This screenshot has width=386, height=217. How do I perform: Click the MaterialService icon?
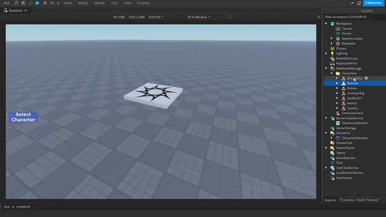coord(332,58)
